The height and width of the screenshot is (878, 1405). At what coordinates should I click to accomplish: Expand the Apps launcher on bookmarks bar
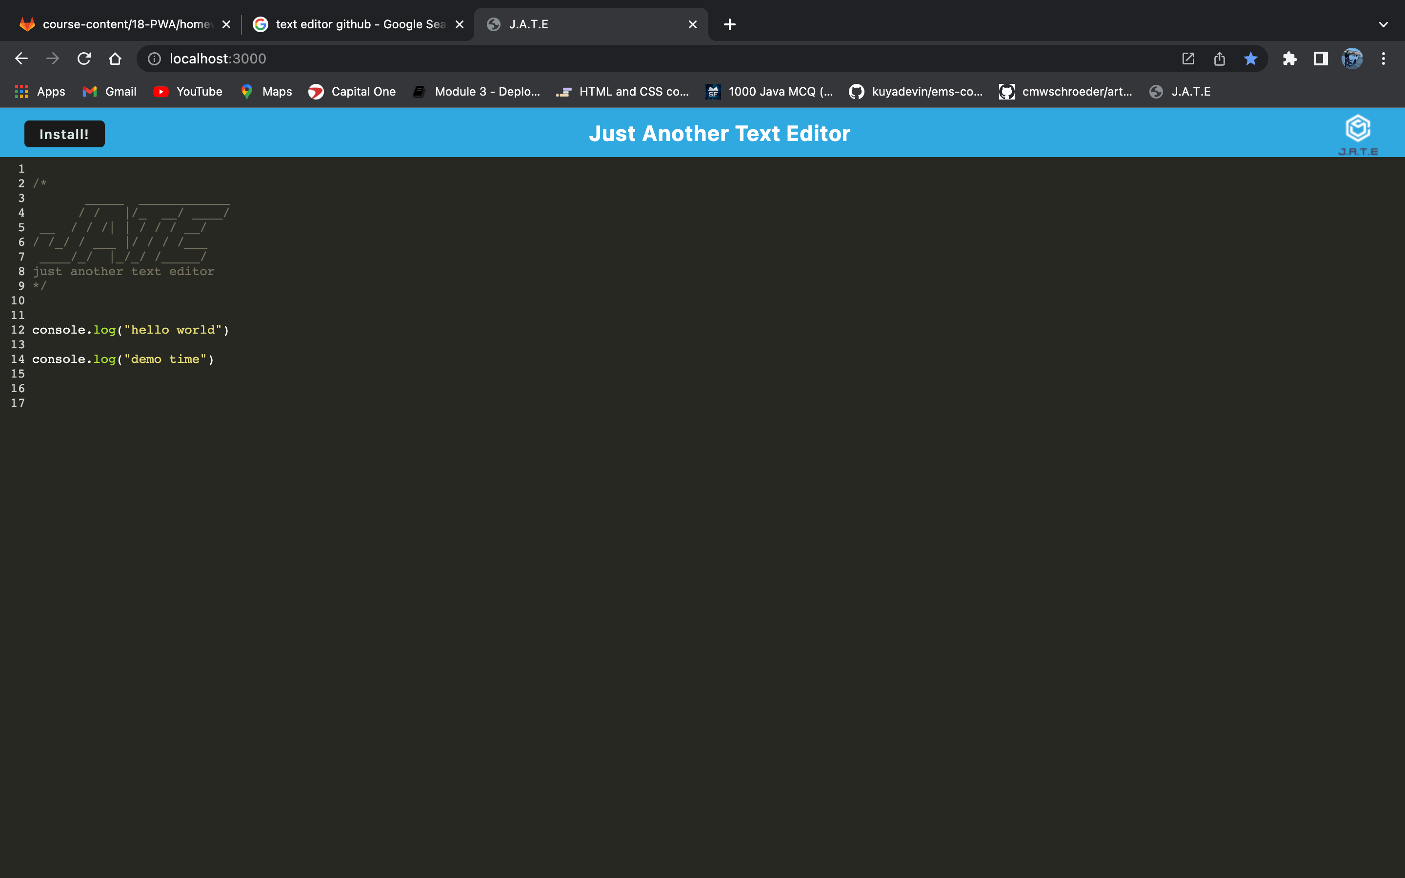(x=39, y=91)
